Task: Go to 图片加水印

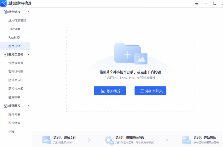Action: [16, 89]
